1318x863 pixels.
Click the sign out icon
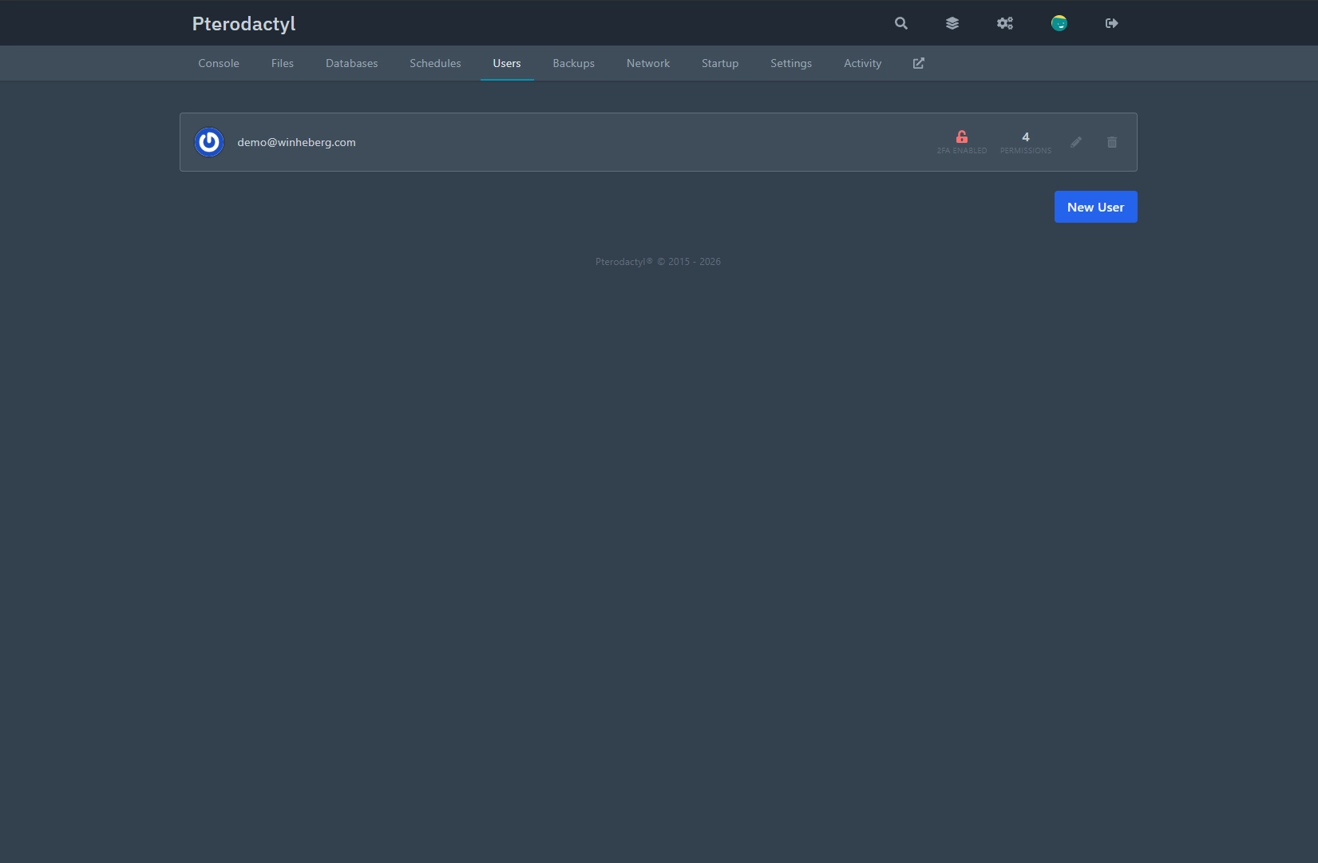pos(1112,23)
